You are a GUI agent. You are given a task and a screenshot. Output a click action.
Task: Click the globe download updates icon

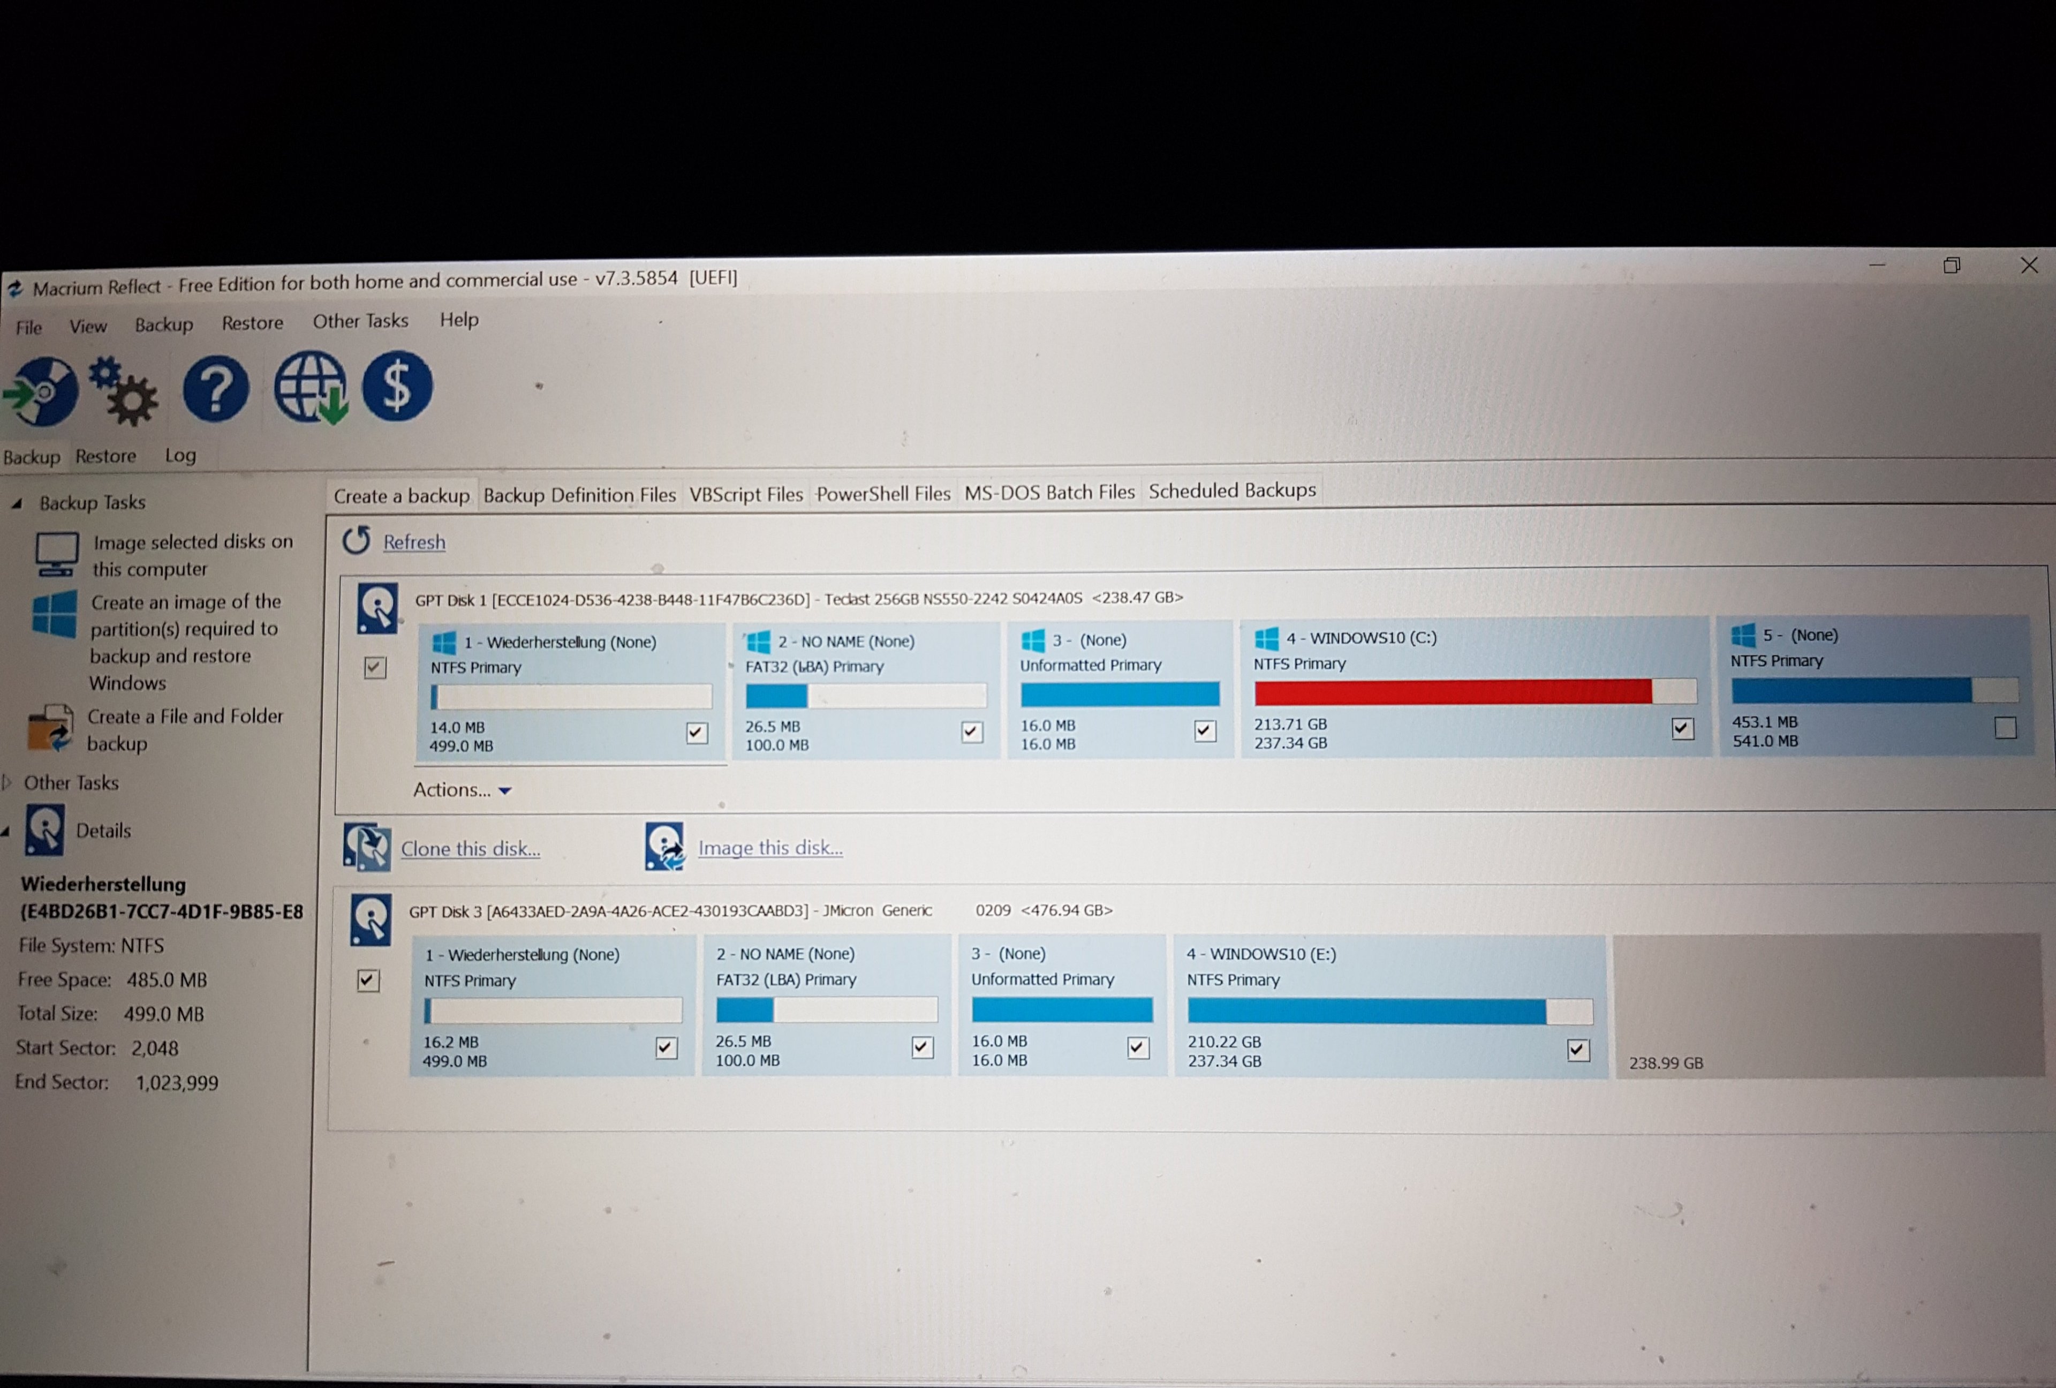(309, 388)
